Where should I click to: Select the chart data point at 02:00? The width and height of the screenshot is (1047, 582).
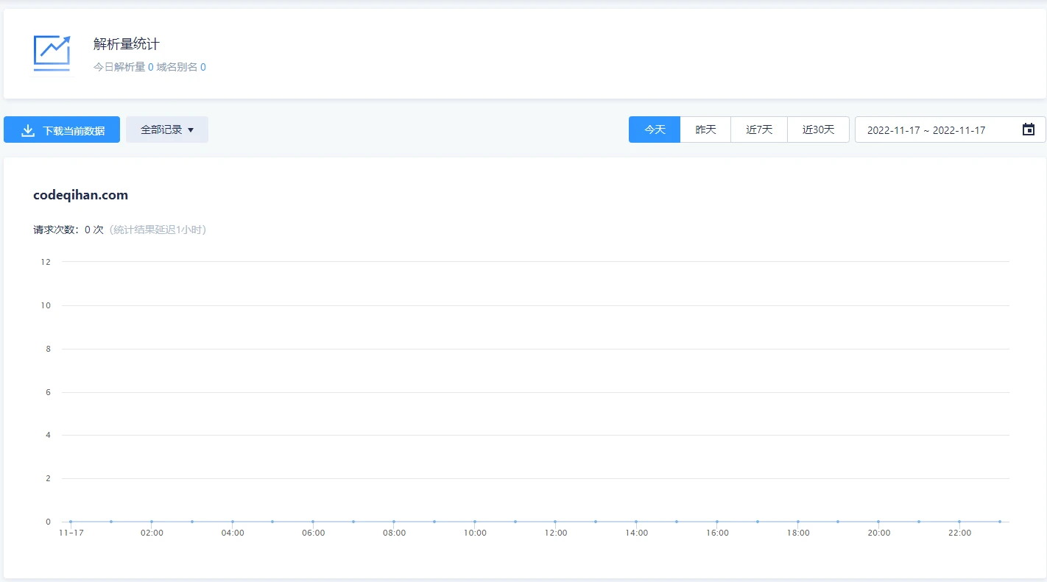click(152, 522)
